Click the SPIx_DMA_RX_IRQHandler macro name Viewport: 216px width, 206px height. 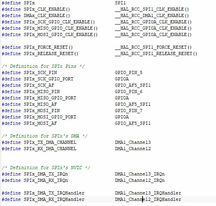pyautogui.click(x=54, y=200)
